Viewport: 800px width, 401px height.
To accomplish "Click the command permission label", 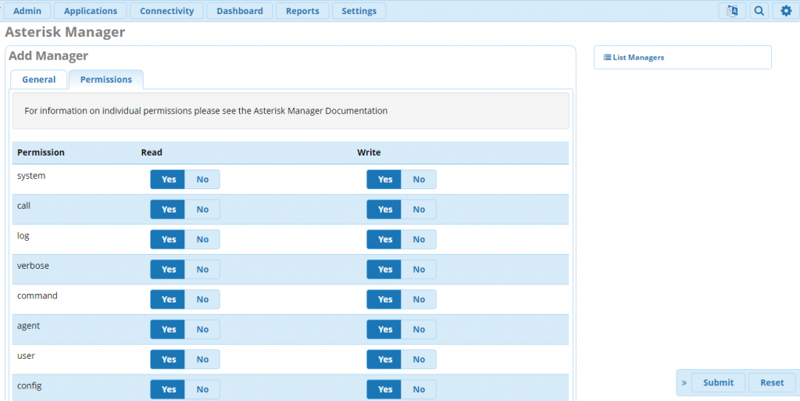I will coord(37,296).
